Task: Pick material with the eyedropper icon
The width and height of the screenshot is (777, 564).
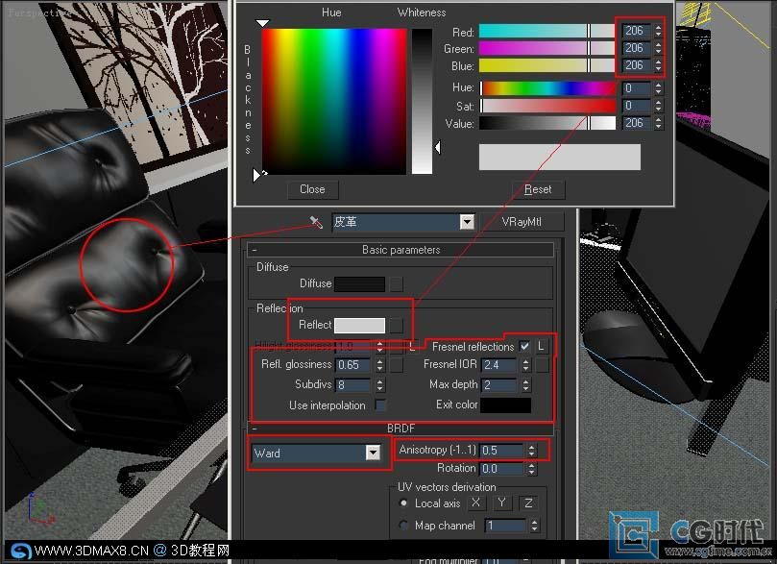Action: 316,222
